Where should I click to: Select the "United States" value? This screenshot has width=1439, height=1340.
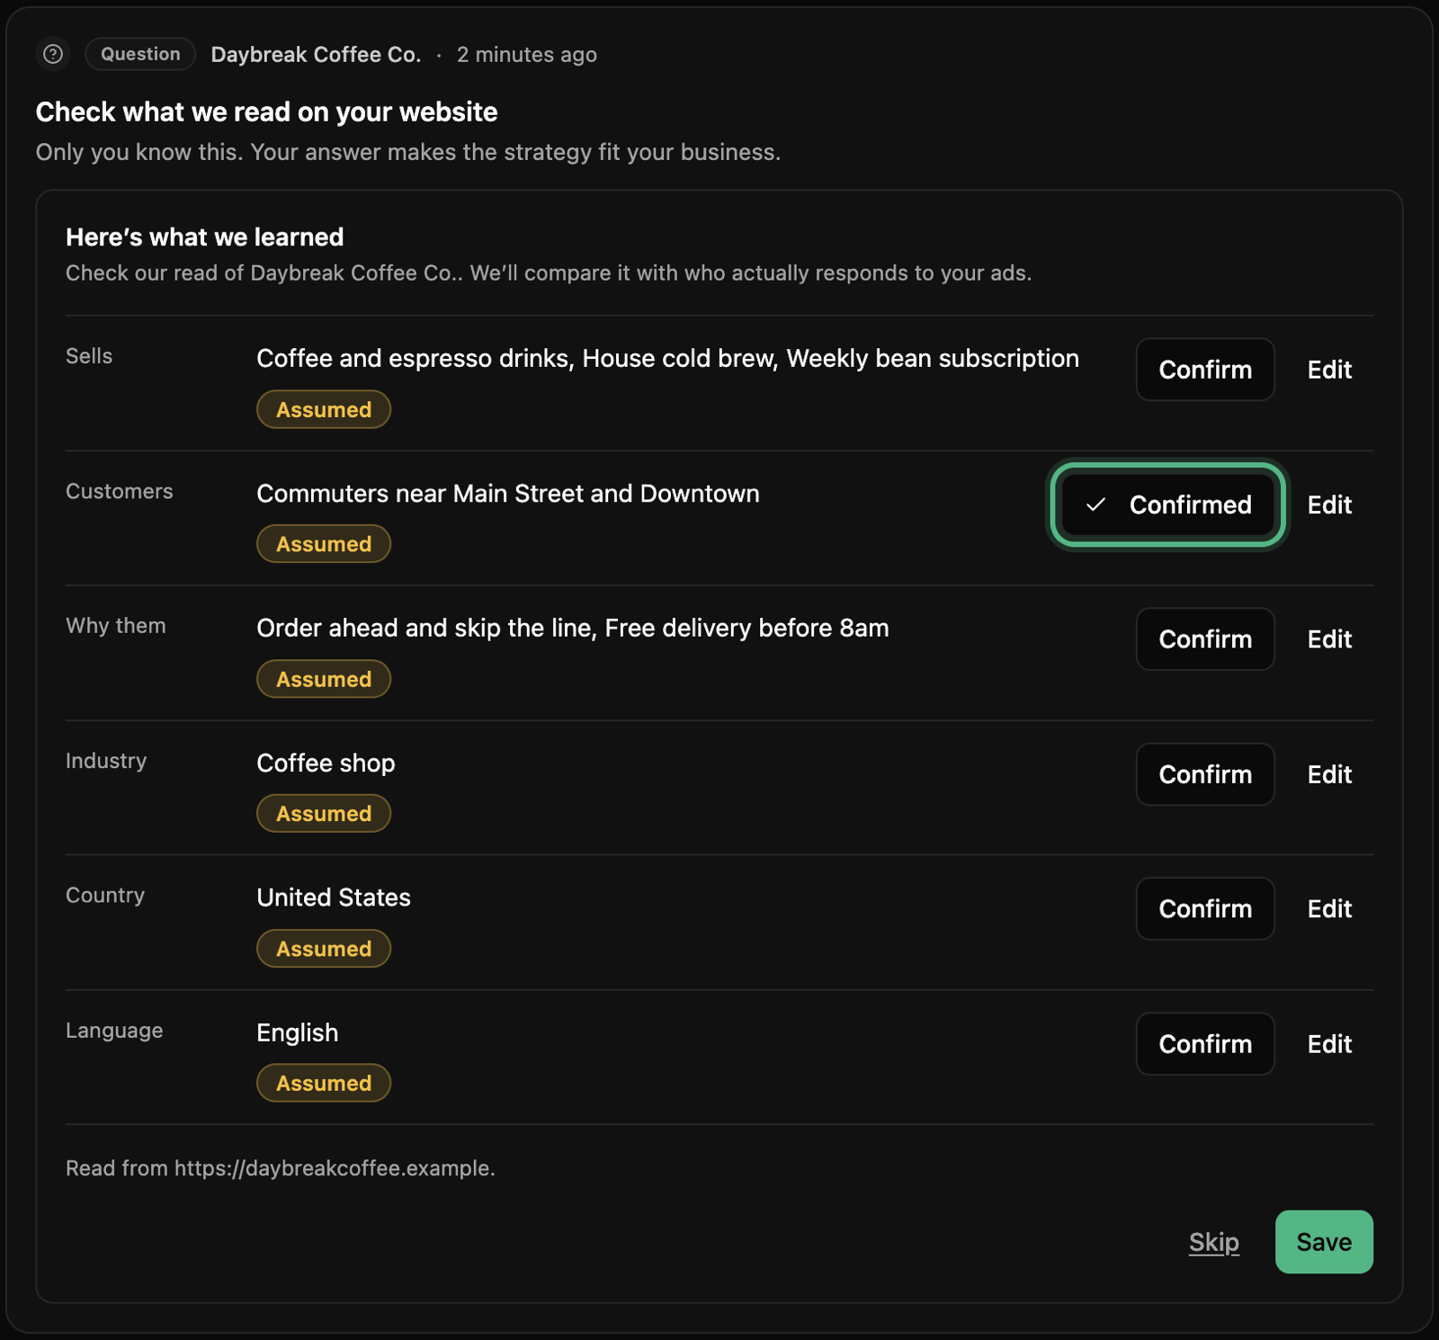pyautogui.click(x=334, y=898)
